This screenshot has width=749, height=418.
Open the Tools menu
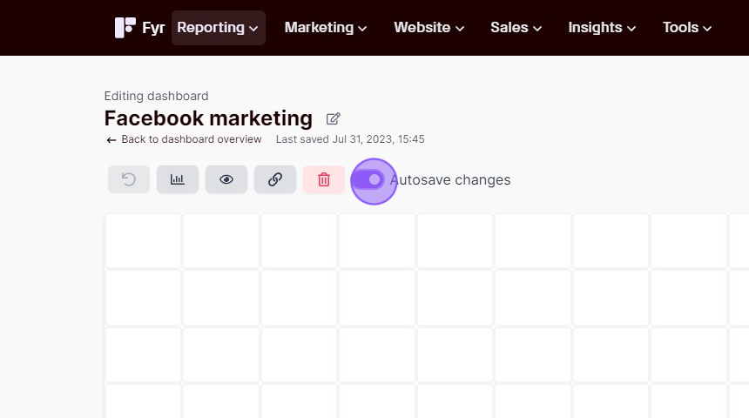[687, 28]
